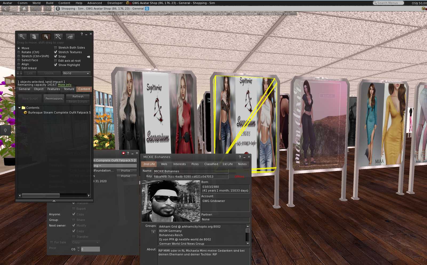
Task: Choose the Align radio option
Action: pos(19,64)
